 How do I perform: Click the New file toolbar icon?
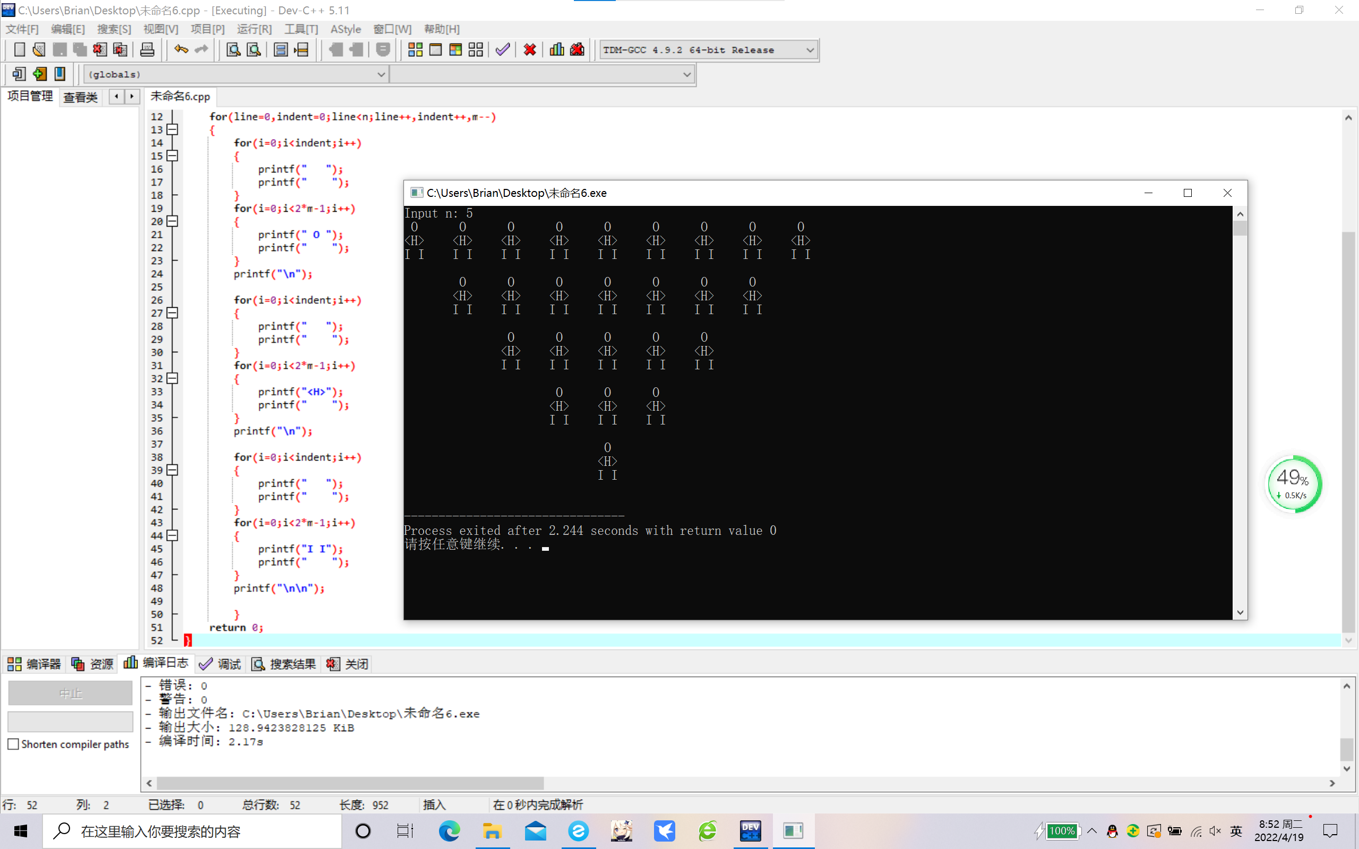coord(20,50)
